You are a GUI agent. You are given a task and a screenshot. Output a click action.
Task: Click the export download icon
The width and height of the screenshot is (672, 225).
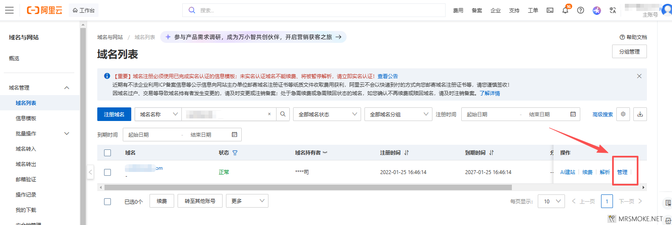point(640,114)
